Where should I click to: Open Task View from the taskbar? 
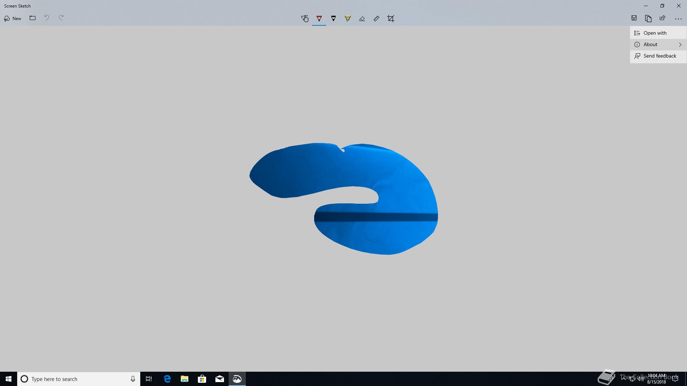(149, 379)
